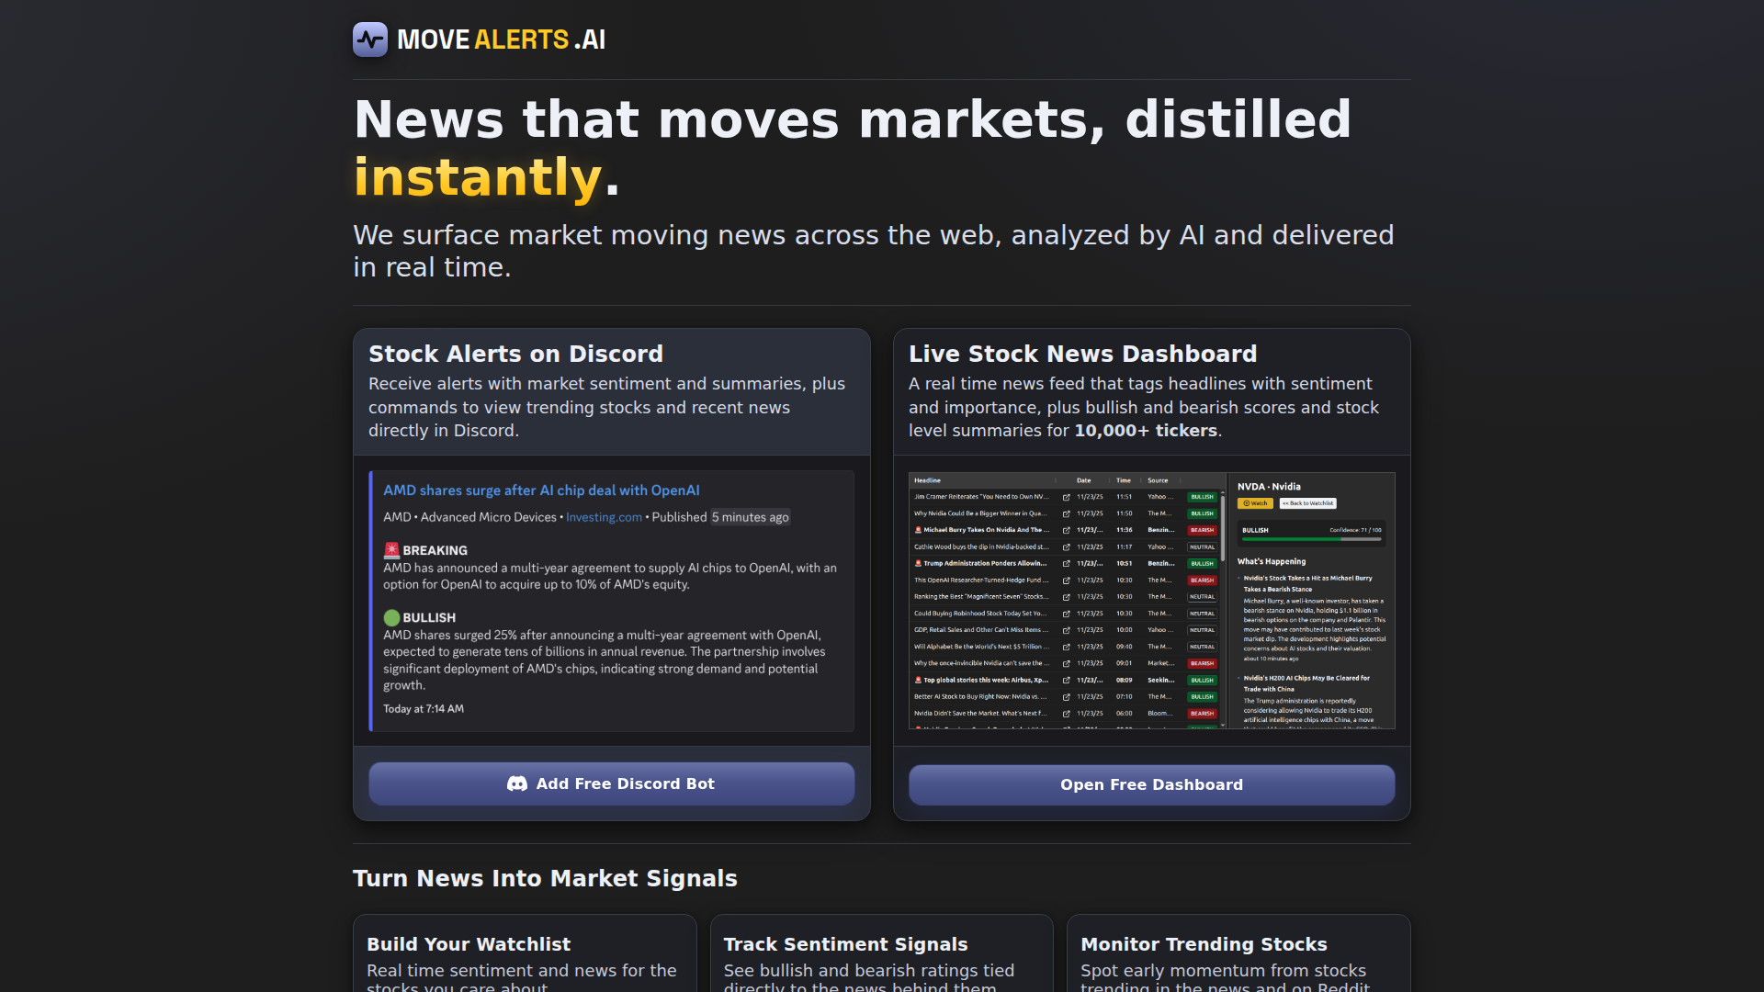The height and width of the screenshot is (992, 1764).
Task: Click the Investing.com source link
Action: pos(604,517)
